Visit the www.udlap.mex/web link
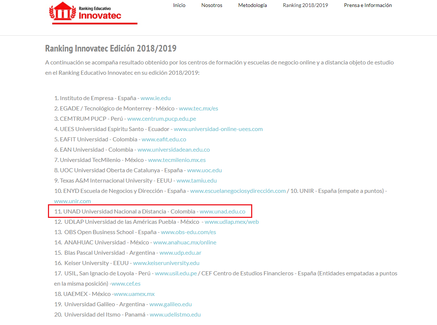437x325 pixels. tap(232, 222)
